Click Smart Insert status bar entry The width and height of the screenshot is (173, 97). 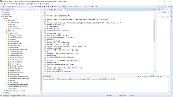(122, 96)
